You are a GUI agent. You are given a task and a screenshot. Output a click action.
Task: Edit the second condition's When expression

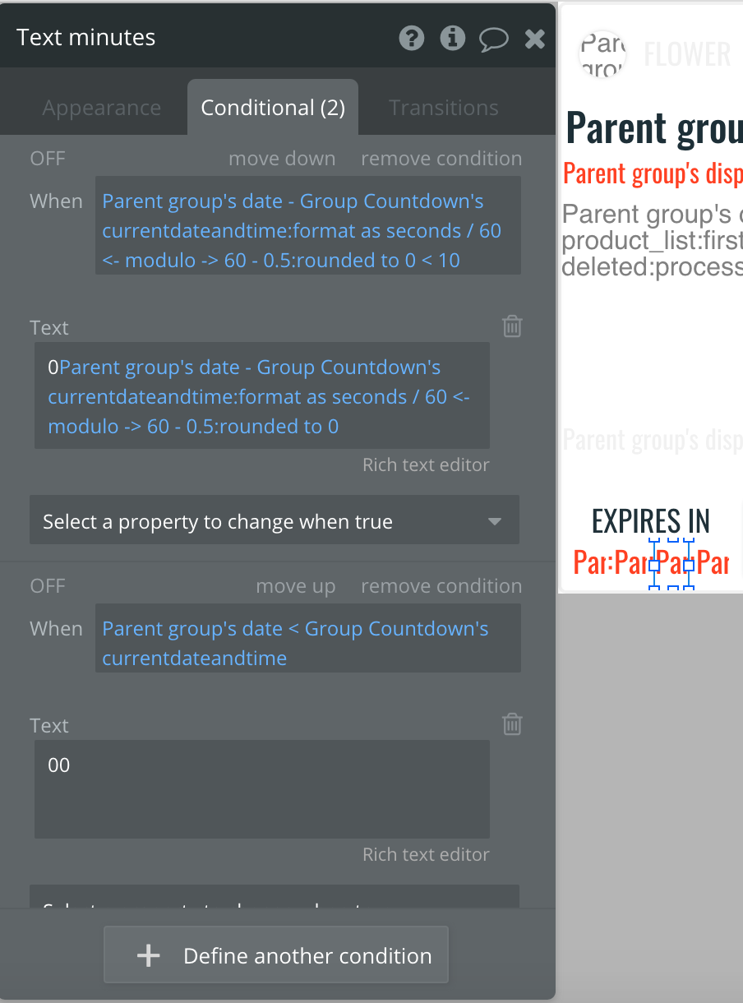tap(308, 638)
